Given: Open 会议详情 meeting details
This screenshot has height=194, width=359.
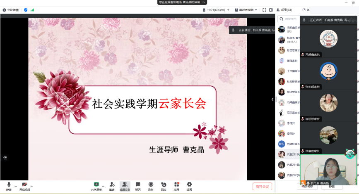Looking at the screenshot, I should click(x=10, y=10).
